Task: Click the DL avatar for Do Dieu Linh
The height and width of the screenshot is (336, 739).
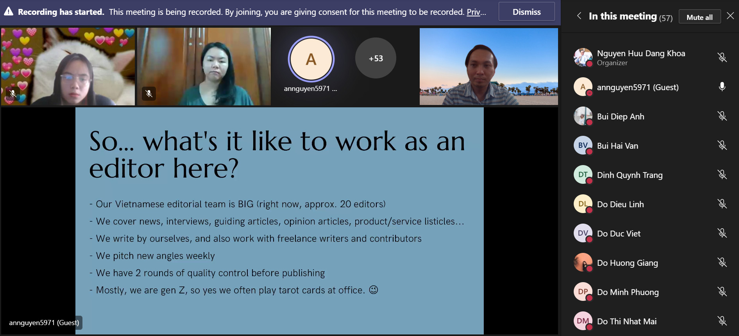Action: coord(583,204)
